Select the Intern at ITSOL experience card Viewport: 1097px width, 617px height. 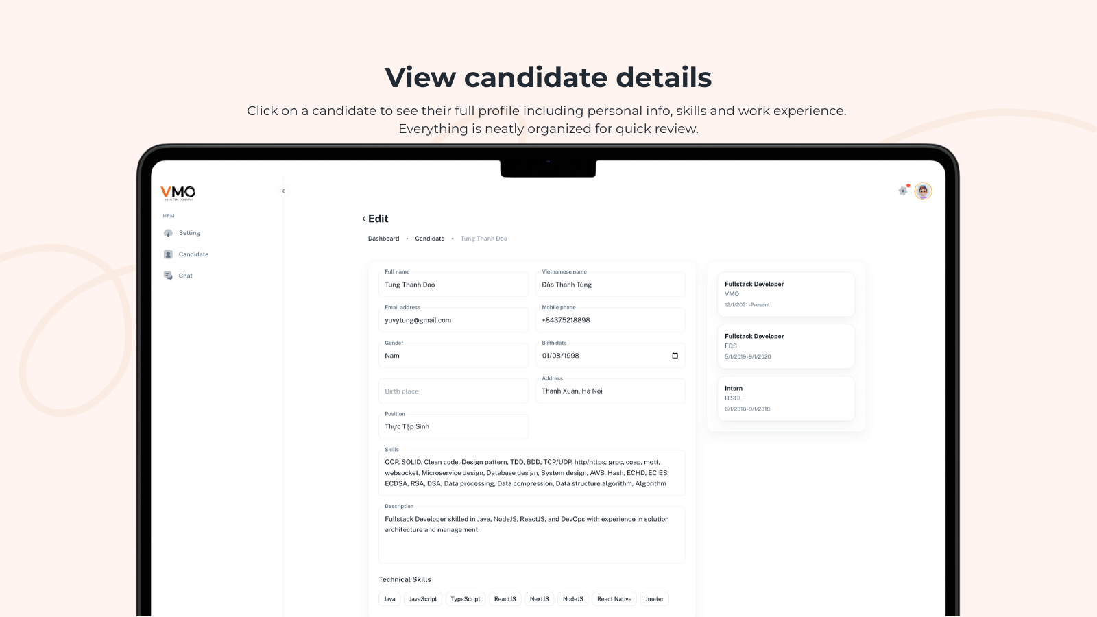pos(786,398)
